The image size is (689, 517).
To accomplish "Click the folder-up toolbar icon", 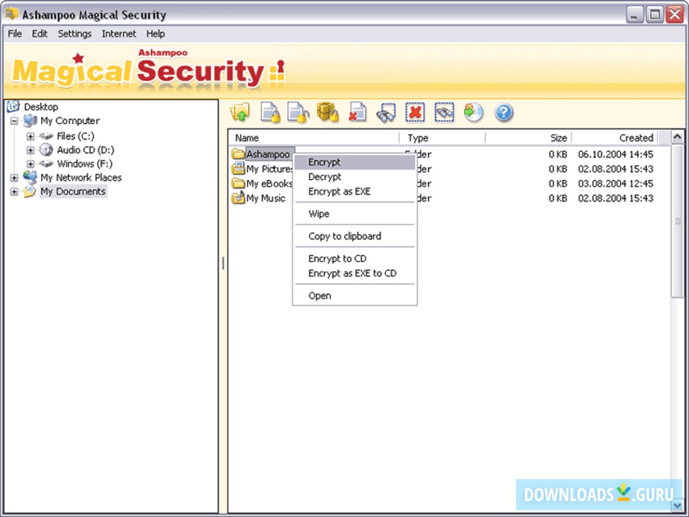I will click(x=240, y=112).
